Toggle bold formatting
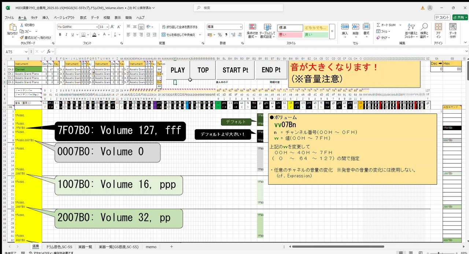469x254 pixels. 60,34
